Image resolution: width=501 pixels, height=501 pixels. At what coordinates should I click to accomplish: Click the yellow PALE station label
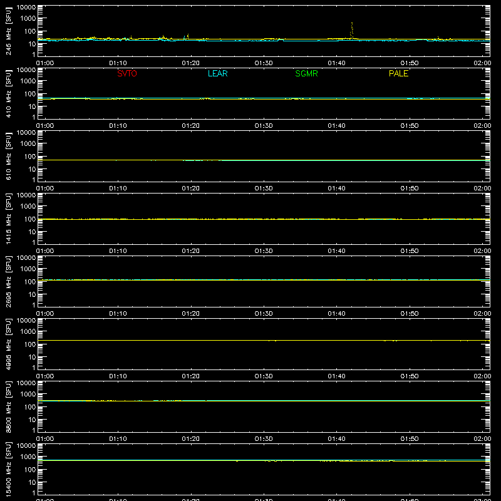tap(398, 73)
